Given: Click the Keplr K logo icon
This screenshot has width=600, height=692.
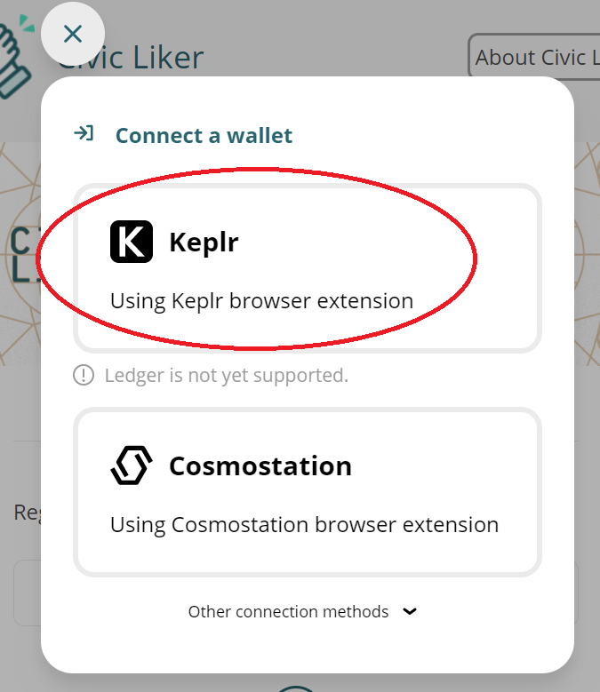Looking at the screenshot, I should click(x=132, y=242).
